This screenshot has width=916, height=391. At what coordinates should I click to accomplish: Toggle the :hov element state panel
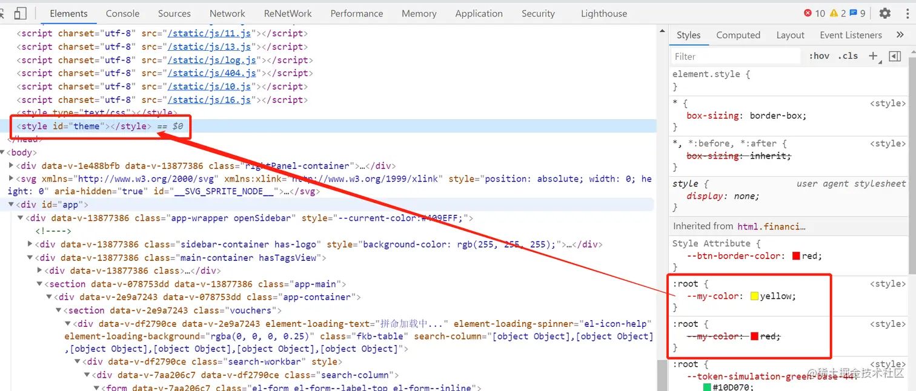(x=819, y=56)
